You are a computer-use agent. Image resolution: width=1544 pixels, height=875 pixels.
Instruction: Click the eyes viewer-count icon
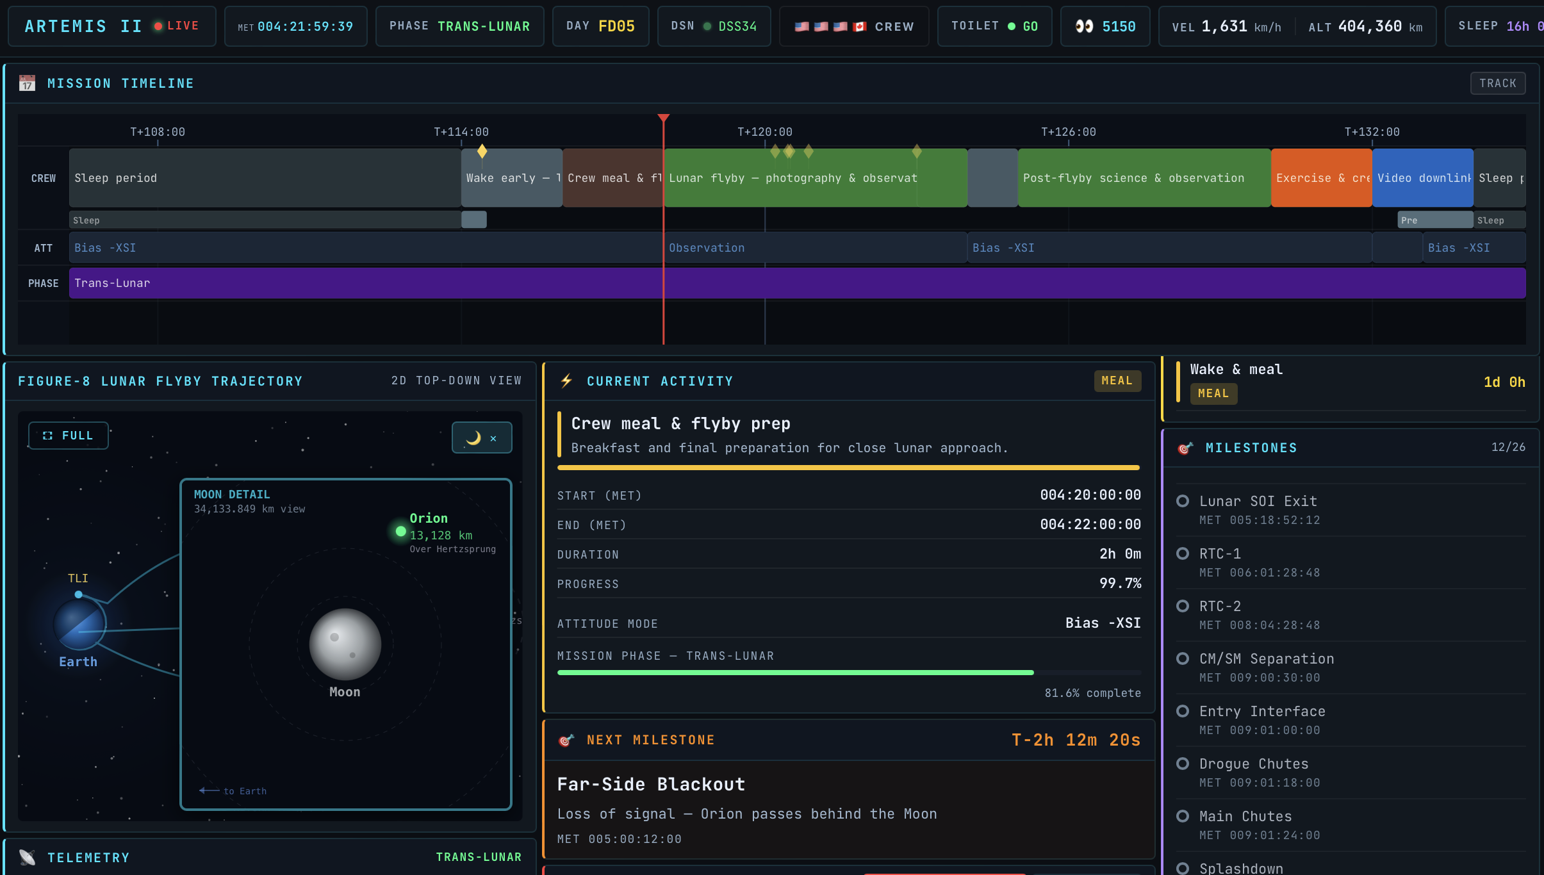tap(1084, 26)
